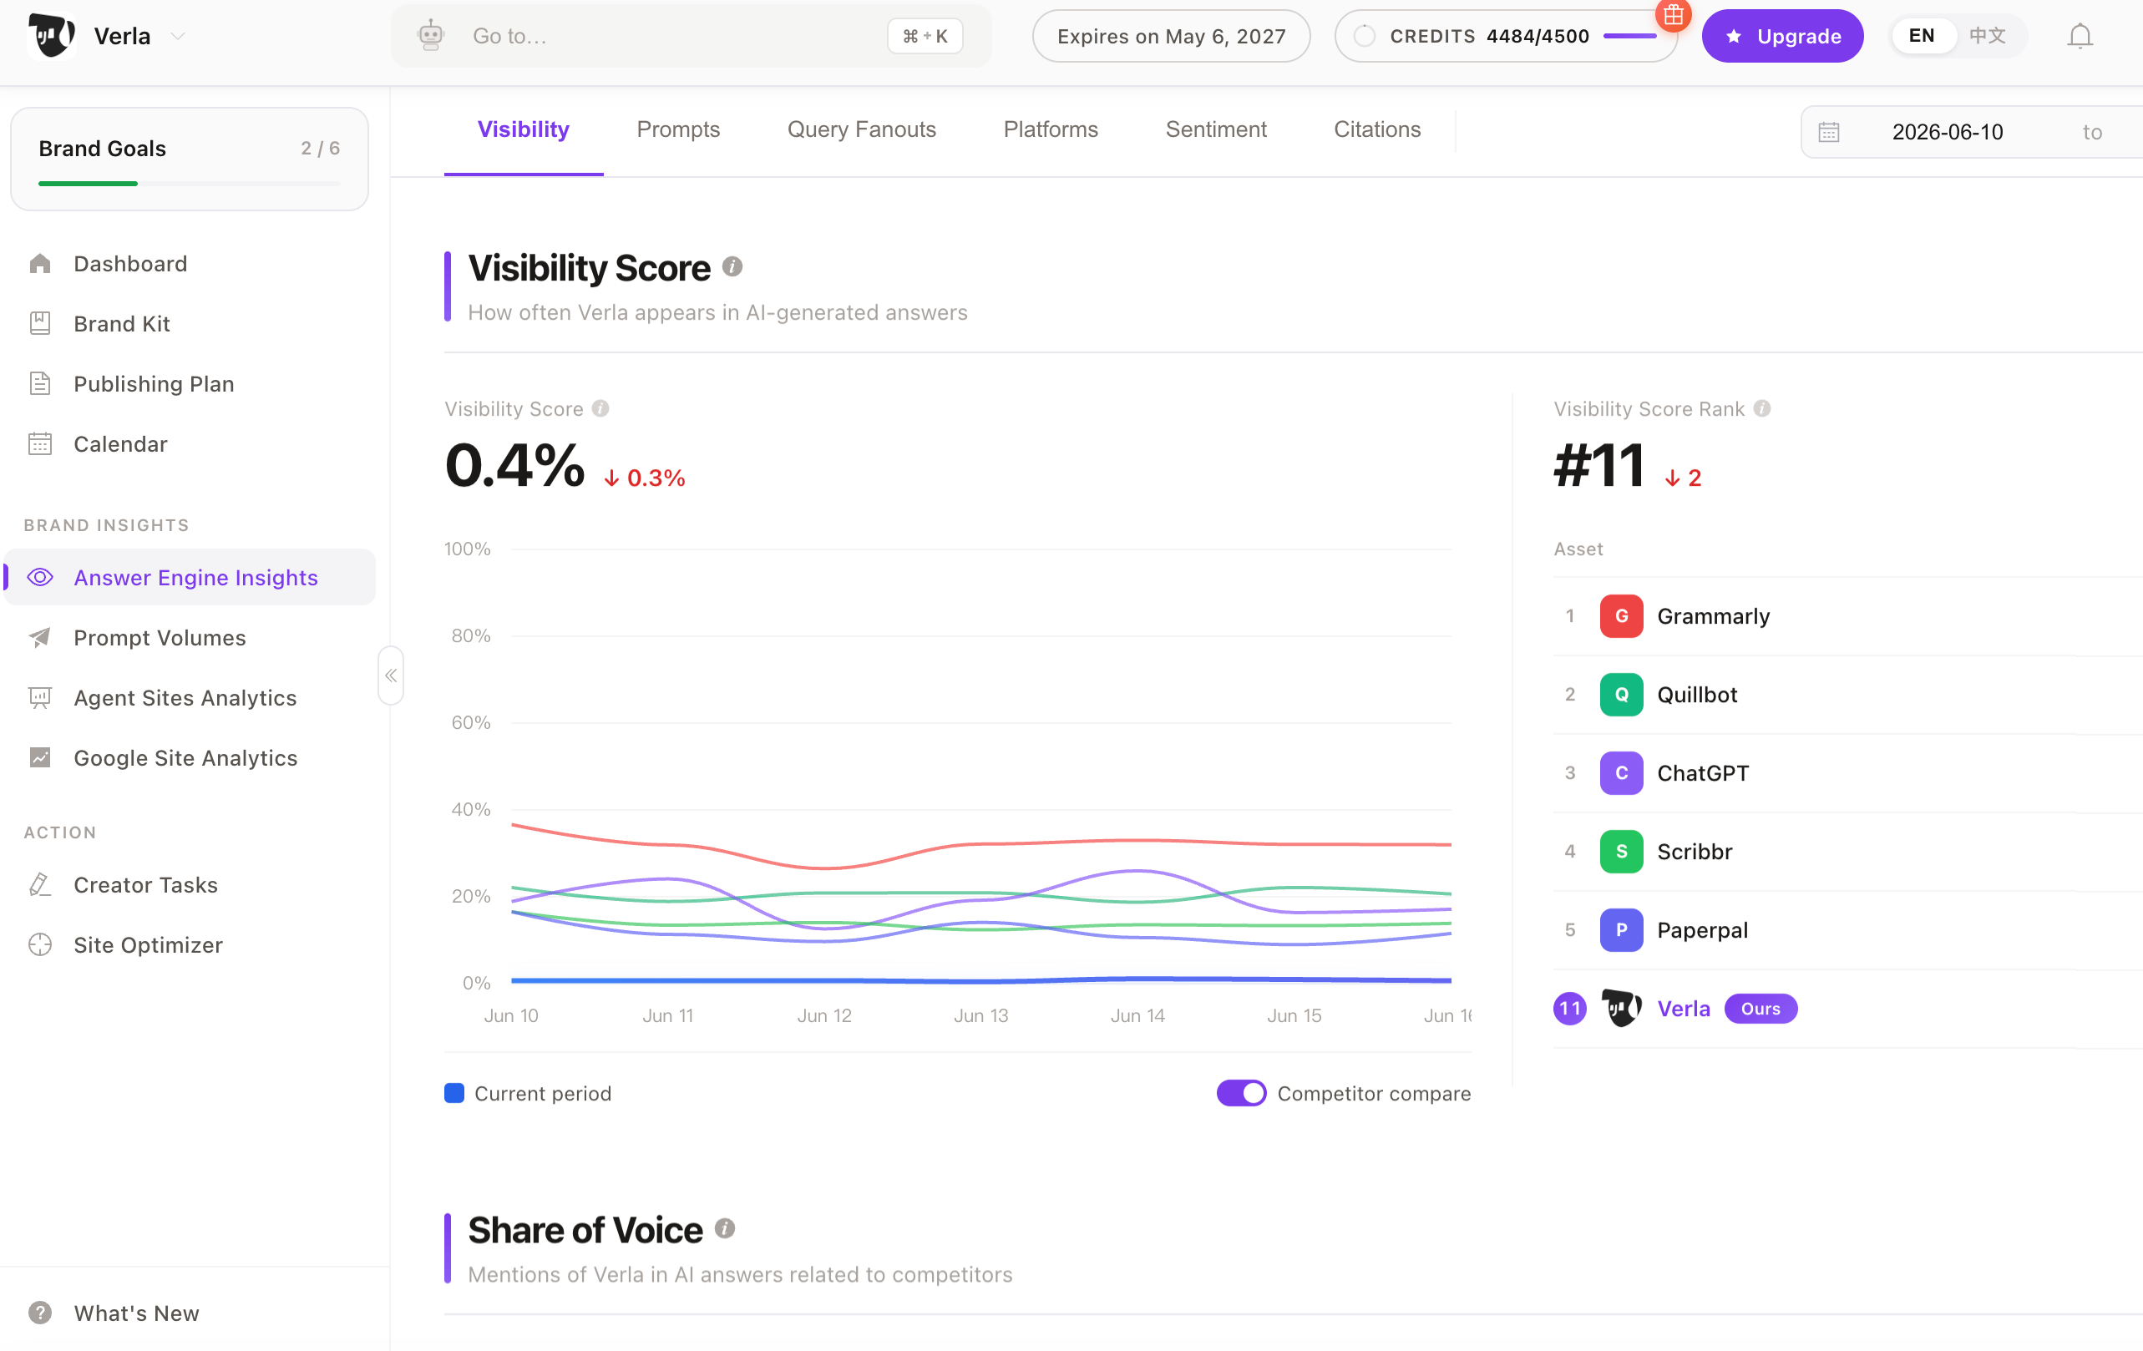Click the Agent Sites Analytics icon
Image resolution: width=2143 pixels, height=1351 pixels.
point(40,697)
